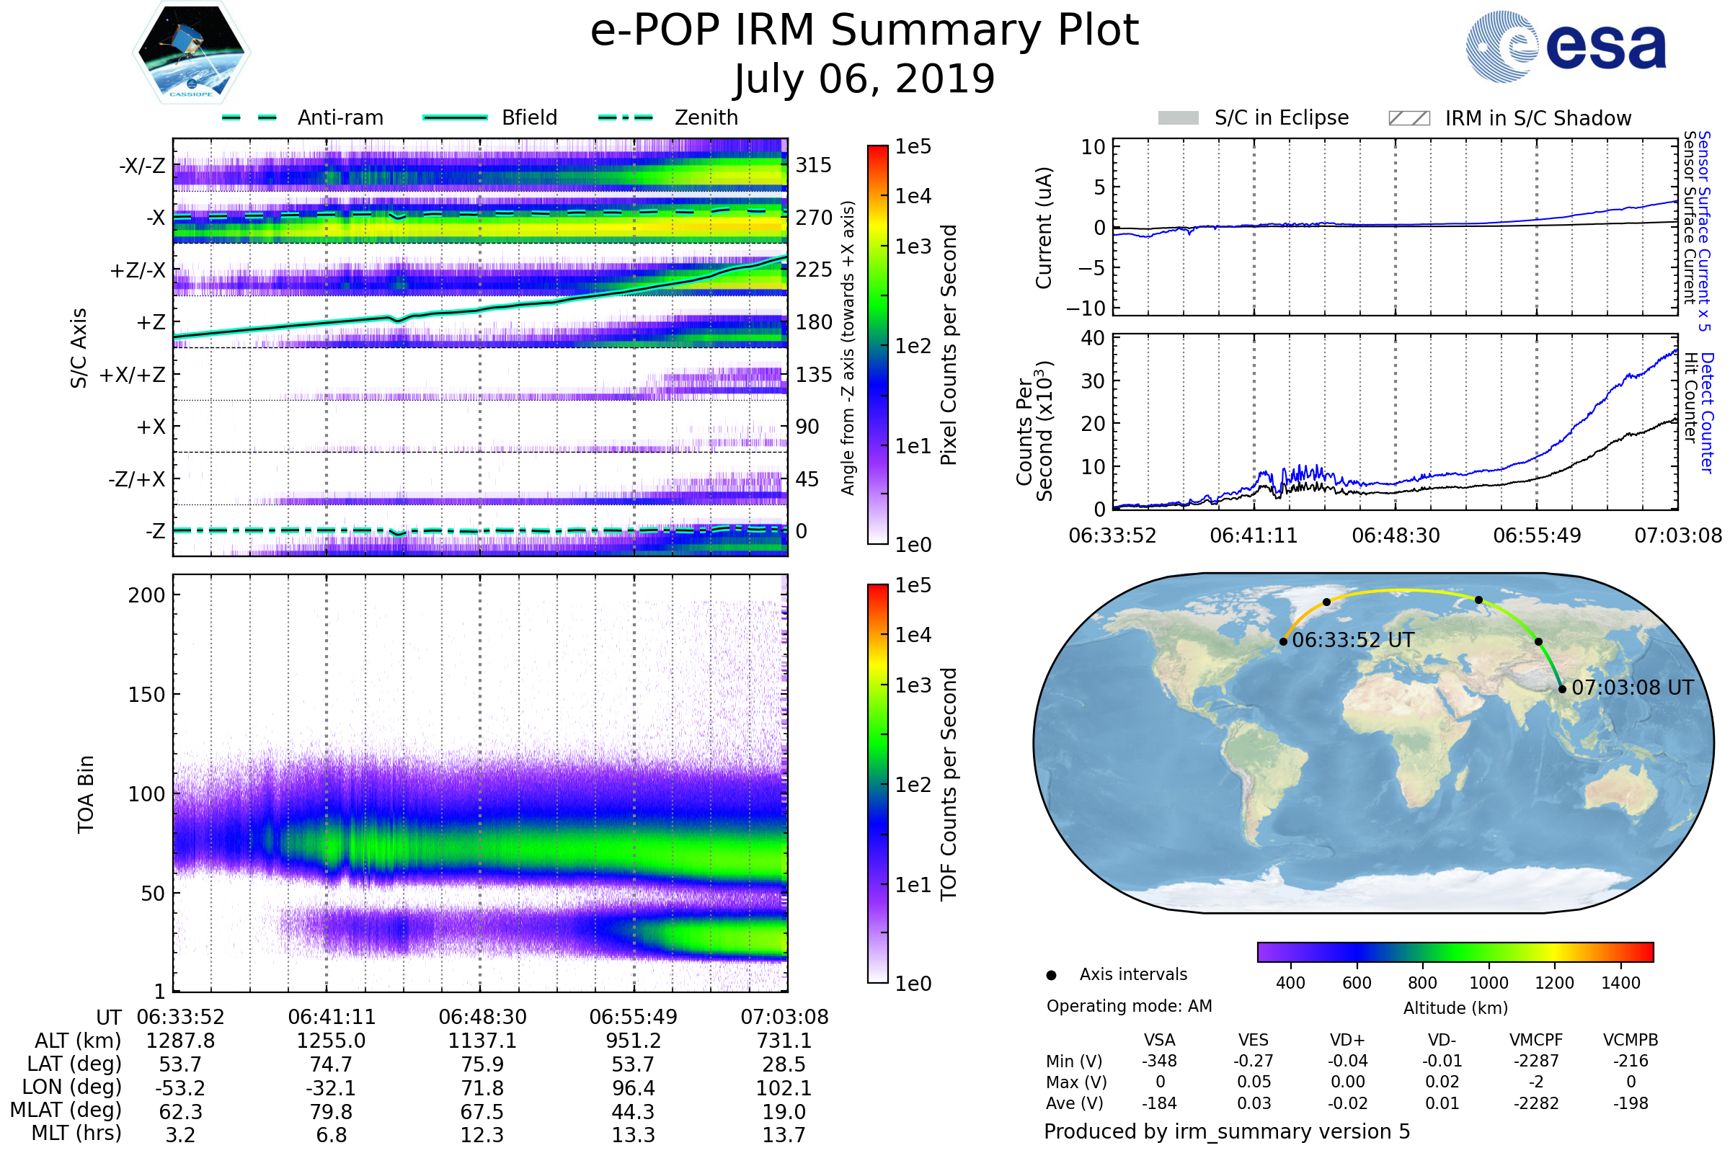Click the Zenith dash-dot legend marker
The image size is (1730, 1153).
pyautogui.click(x=626, y=117)
